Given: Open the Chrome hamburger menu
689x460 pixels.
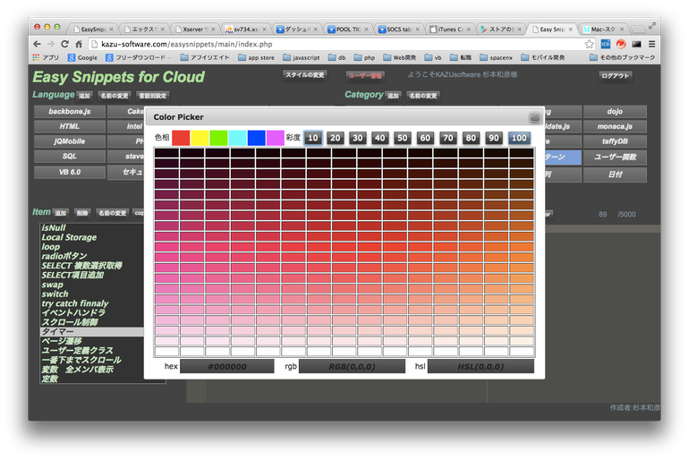Looking at the screenshot, I should tap(651, 44).
